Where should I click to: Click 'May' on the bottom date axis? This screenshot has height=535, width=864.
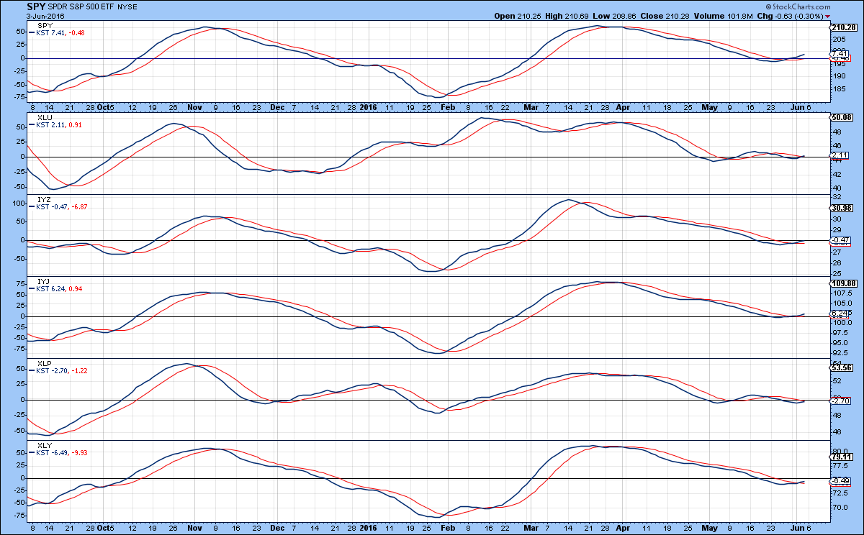pyautogui.click(x=710, y=529)
